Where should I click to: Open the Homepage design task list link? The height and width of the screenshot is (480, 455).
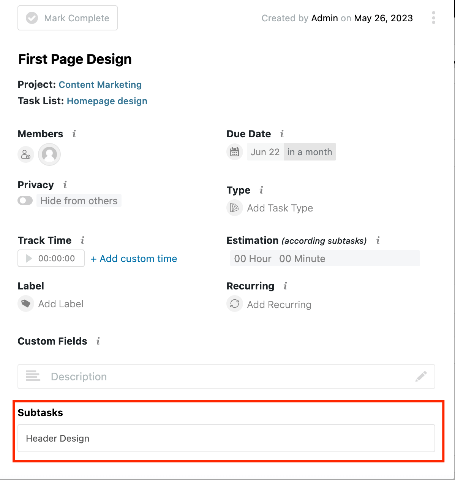pyautogui.click(x=107, y=101)
